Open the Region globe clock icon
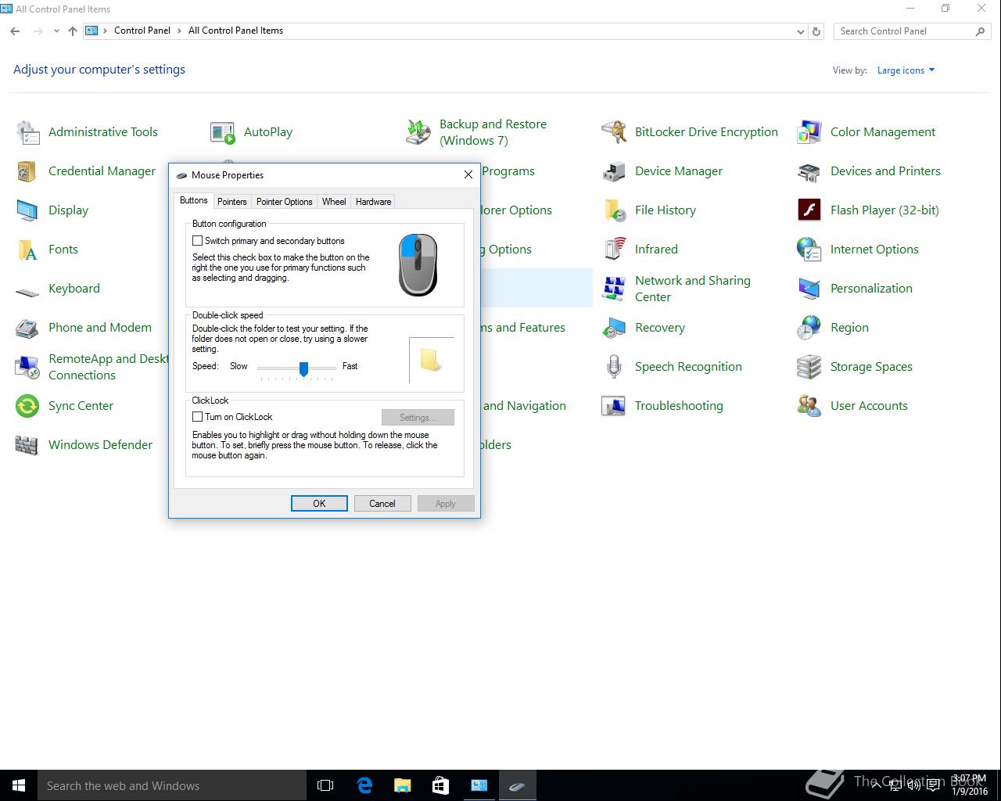 coord(809,328)
